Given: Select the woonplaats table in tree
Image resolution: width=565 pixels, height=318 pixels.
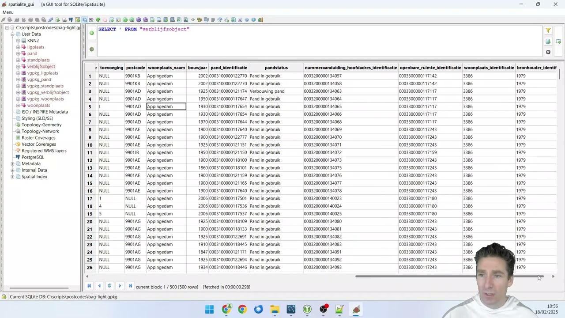Looking at the screenshot, I should [x=38, y=105].
